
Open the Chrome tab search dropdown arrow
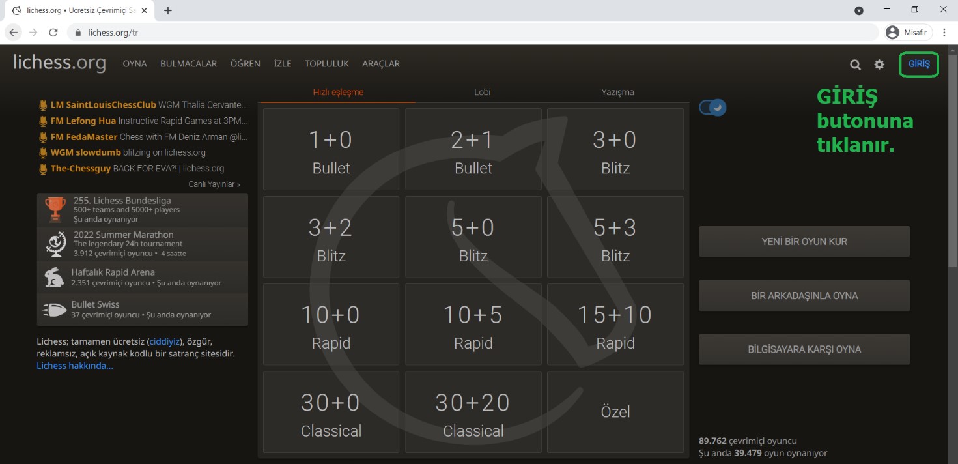(x=859, y=10)
